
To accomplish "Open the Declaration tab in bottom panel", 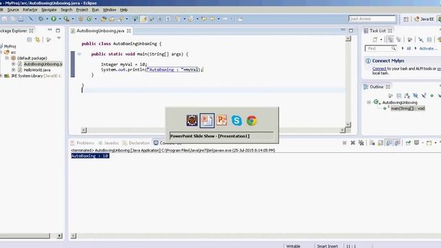I will pyautogui.click(x=136, y=143).
